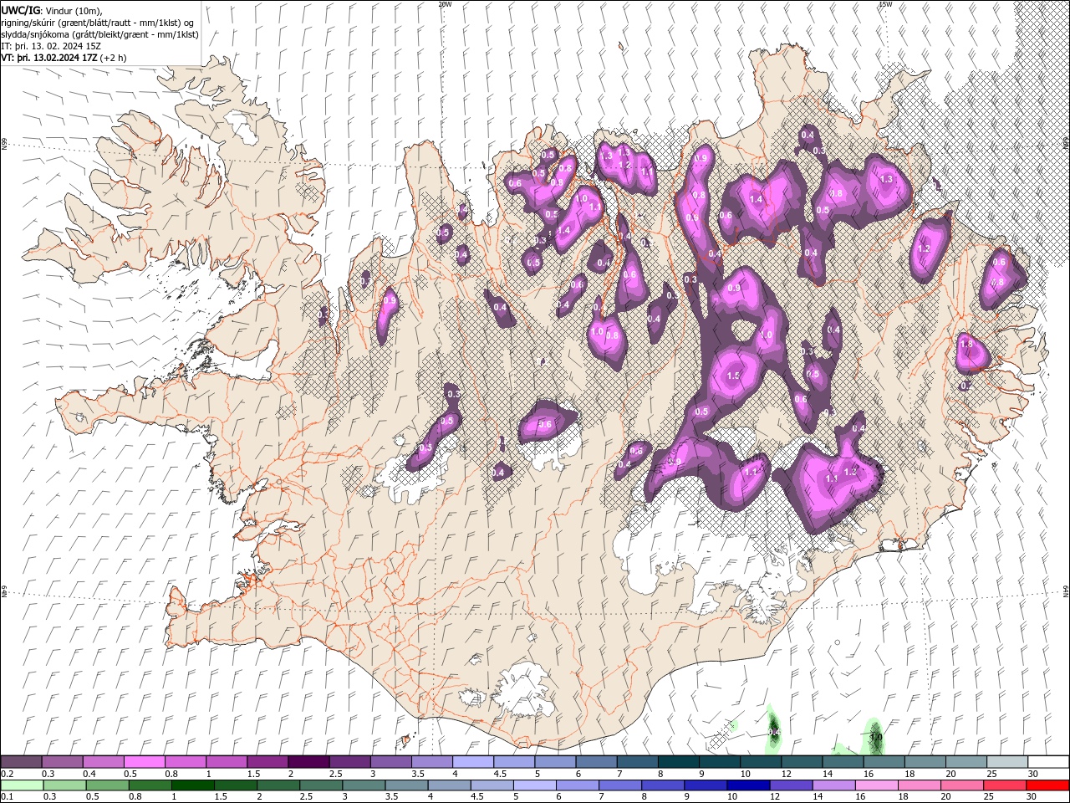Viewport: 1070px width, 803px height.
Task: Select the bright pink snow swatch labeled 0.5
Action: point(144,761)
